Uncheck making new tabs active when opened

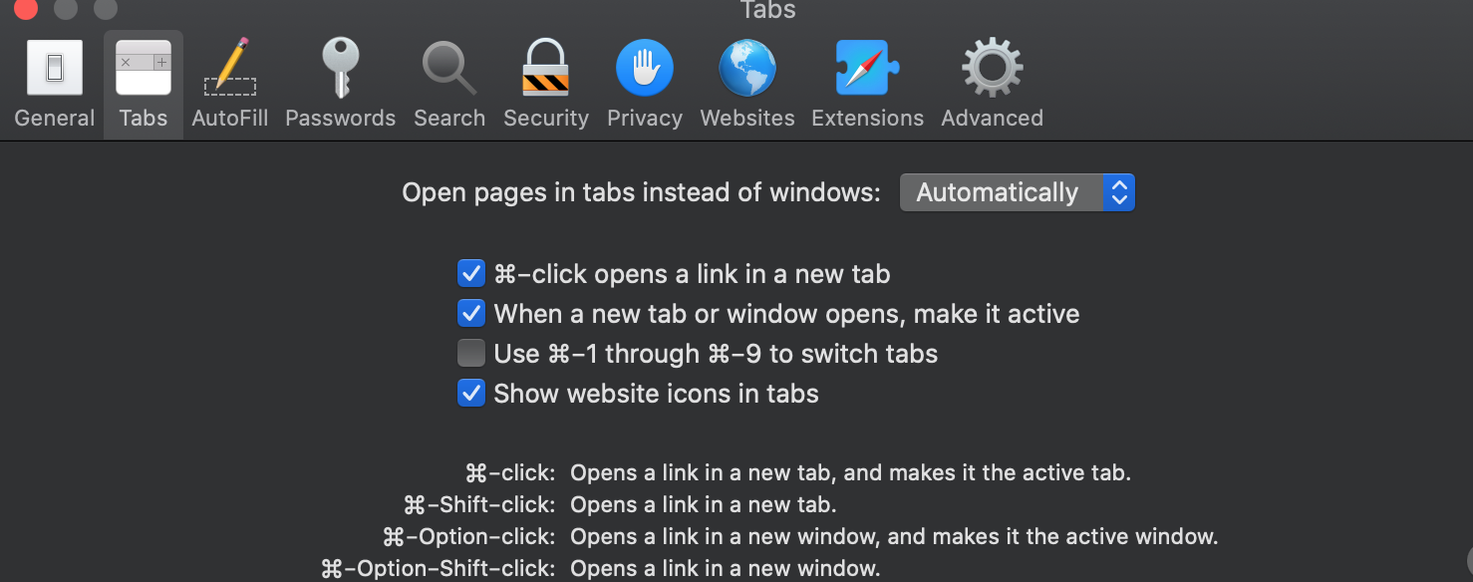click(x=470, y=313)
